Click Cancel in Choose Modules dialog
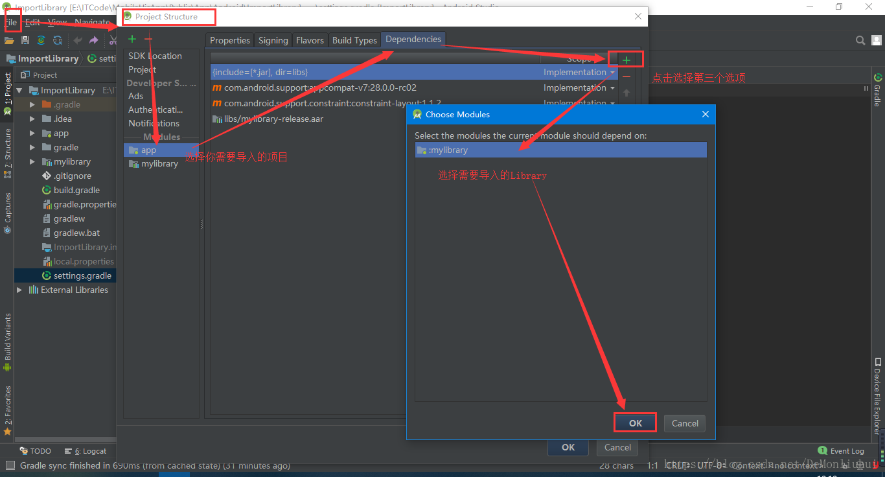Image resolution: width=885 pixels, height=477 pixels. tap(685, 423)
